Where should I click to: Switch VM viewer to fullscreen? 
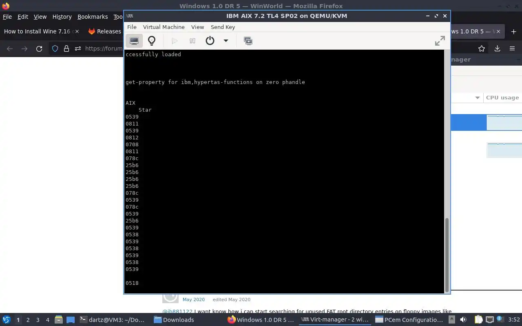tap(440, 41)
